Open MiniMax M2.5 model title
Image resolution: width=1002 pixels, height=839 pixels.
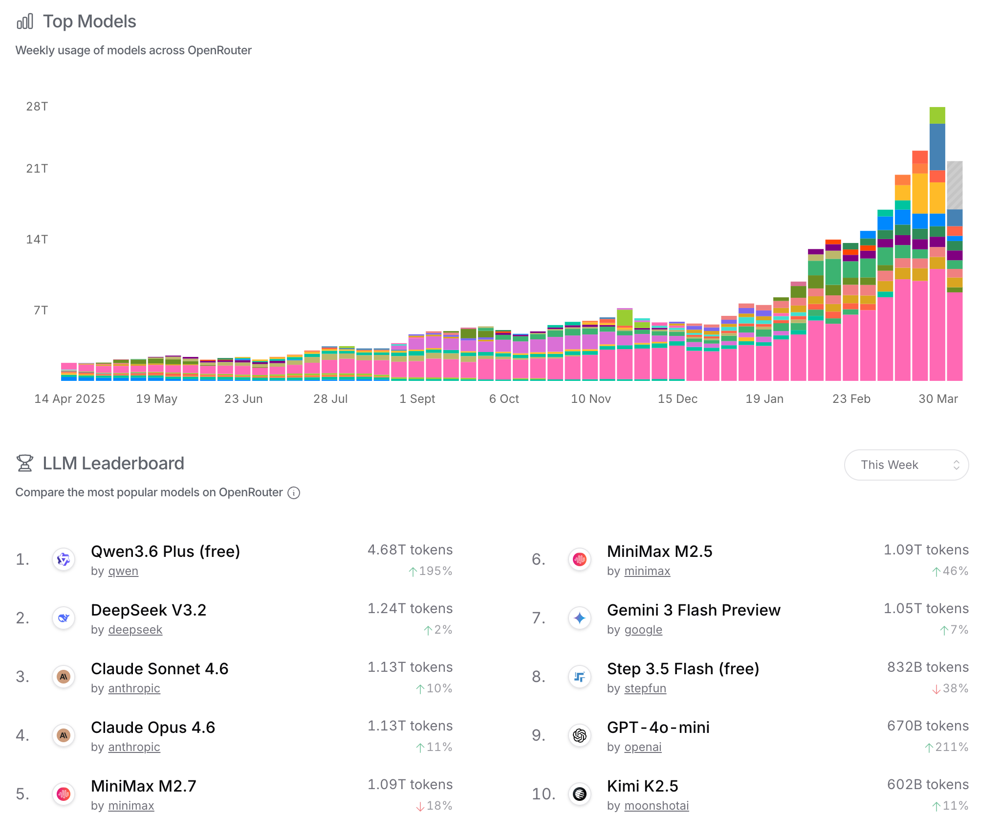659,552
